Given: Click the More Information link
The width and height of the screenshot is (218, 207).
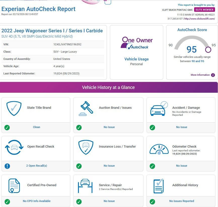Looking at the screenshot, I should coord(200,75).
